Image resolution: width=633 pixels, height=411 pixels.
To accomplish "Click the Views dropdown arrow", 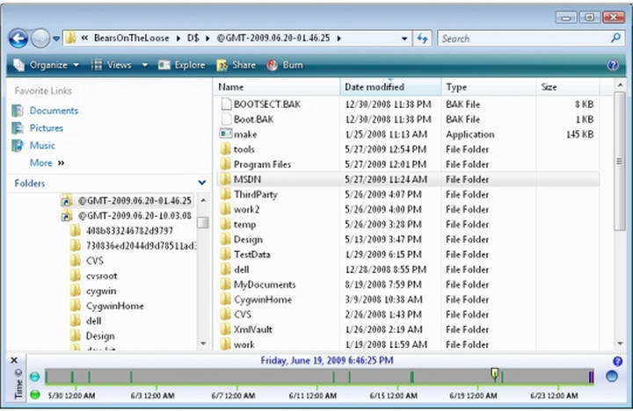I will [x=144, y=65].
